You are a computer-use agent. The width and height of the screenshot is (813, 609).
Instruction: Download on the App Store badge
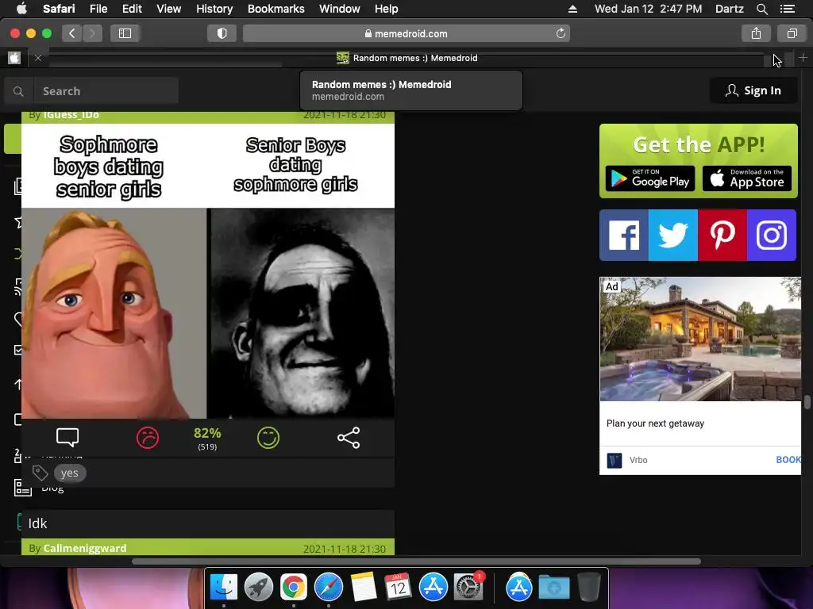[x=746, y=178]
